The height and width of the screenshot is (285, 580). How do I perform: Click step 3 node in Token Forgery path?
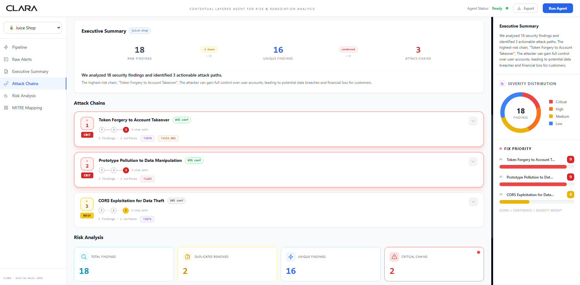click(x=126, y=130)
